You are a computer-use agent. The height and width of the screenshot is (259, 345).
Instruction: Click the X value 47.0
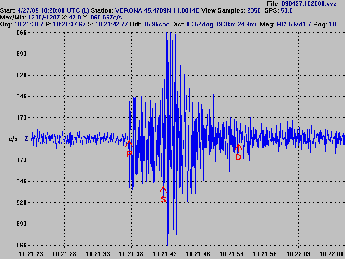75,17
